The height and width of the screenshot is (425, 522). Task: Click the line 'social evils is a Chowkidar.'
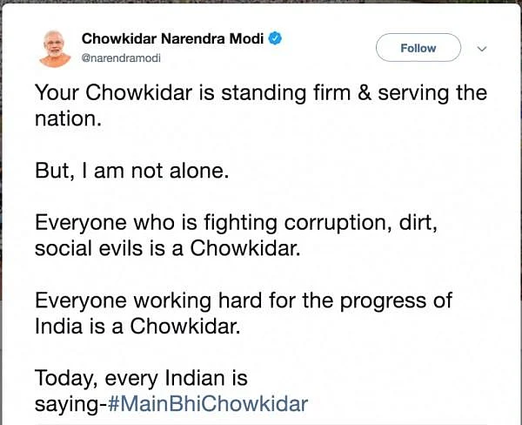click(x=168, y=249)
